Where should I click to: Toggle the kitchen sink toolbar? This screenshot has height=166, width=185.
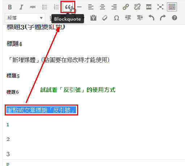point(172,7)
